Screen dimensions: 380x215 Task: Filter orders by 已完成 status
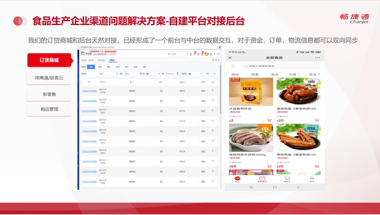pos(135,67)
